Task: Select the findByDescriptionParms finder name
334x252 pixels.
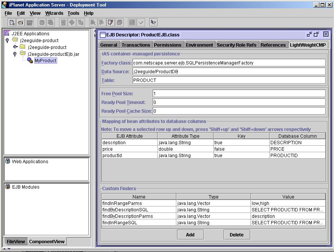Action: [x=139, y=216]
